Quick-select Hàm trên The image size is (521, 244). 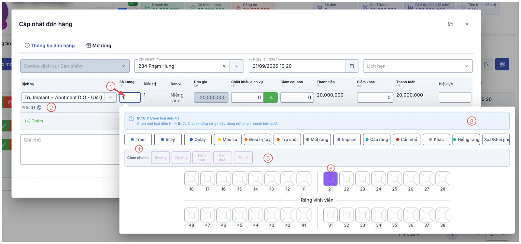click(202, 158)
